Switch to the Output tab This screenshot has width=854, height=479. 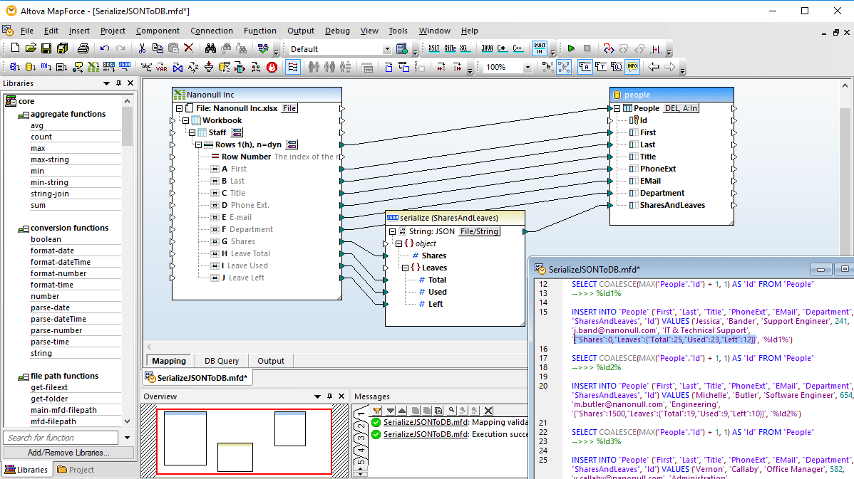(271, 360)
